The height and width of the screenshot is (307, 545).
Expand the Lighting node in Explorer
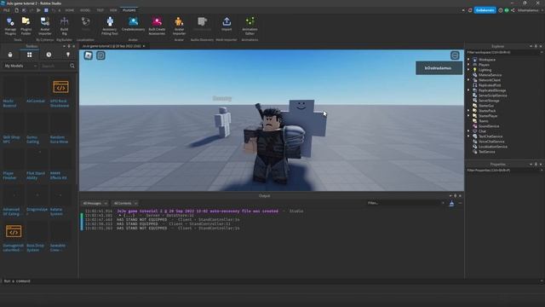tap(468, 70)
